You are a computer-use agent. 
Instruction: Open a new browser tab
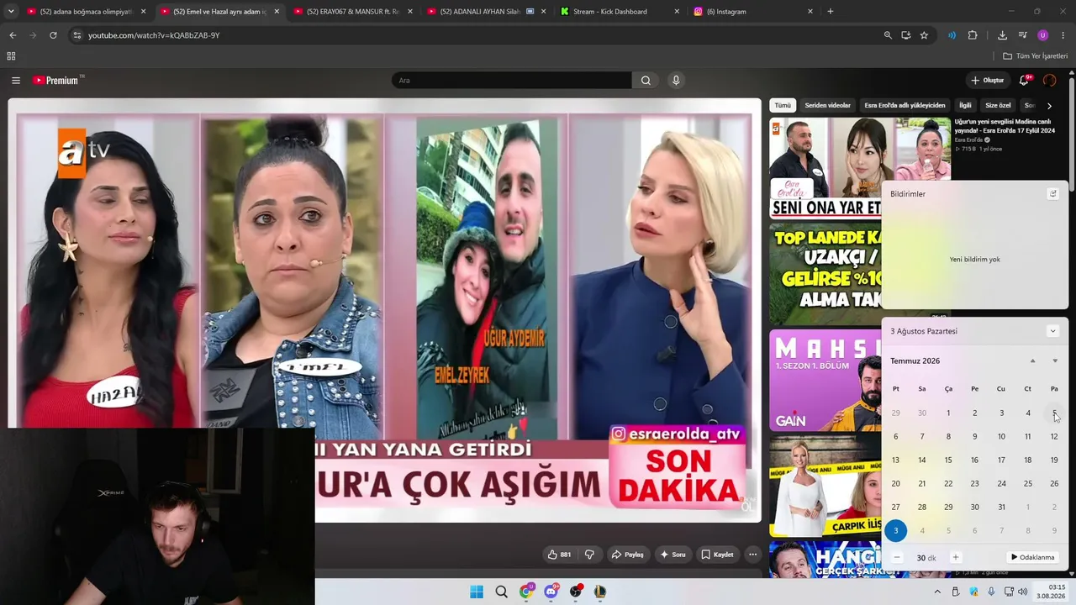831,12
